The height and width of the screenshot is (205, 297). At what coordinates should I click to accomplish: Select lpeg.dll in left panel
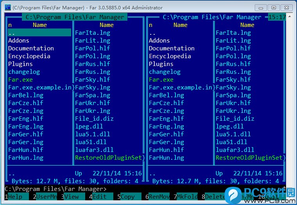tap(89, 126)
